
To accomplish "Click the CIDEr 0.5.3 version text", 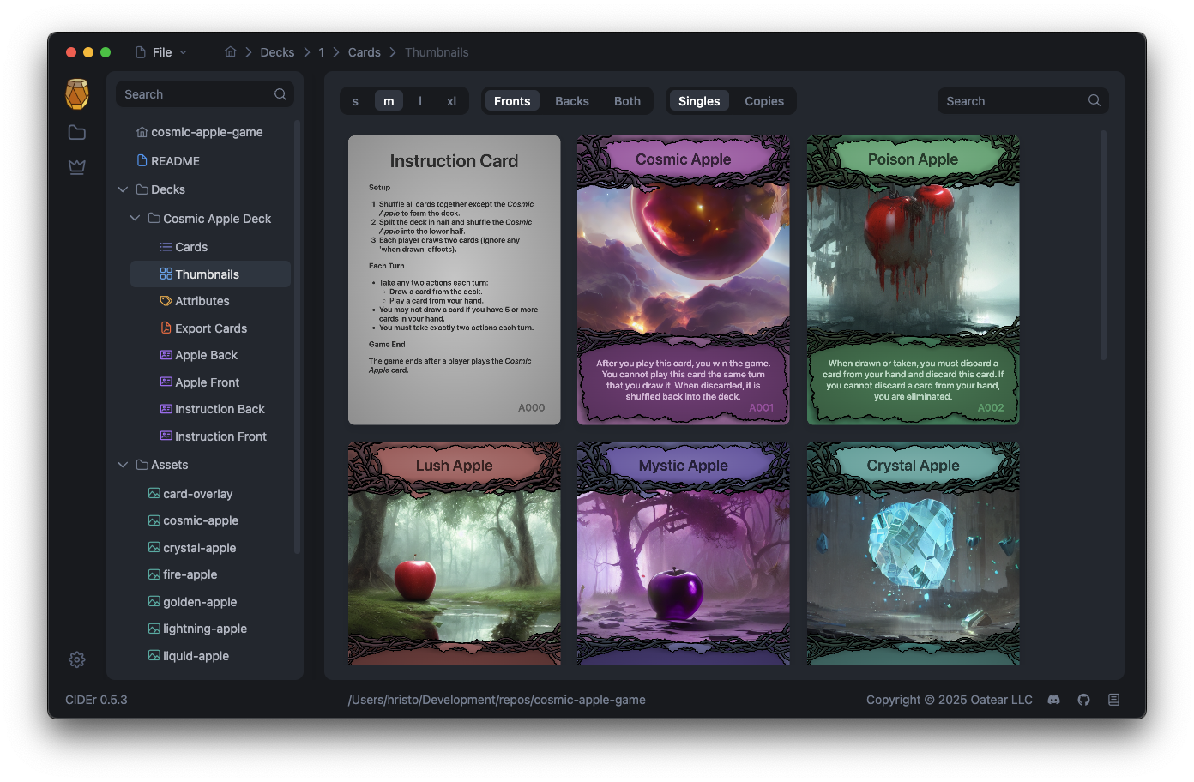I will (x=96, y=700).
